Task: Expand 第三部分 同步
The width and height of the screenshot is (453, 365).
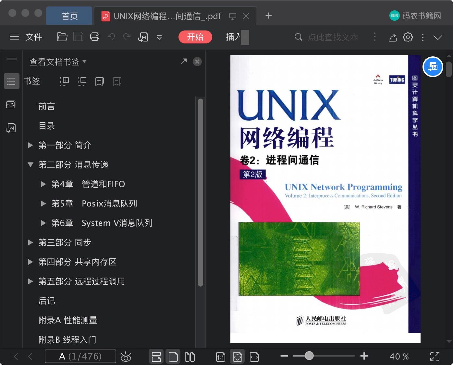Action: (x=31, y=242)
